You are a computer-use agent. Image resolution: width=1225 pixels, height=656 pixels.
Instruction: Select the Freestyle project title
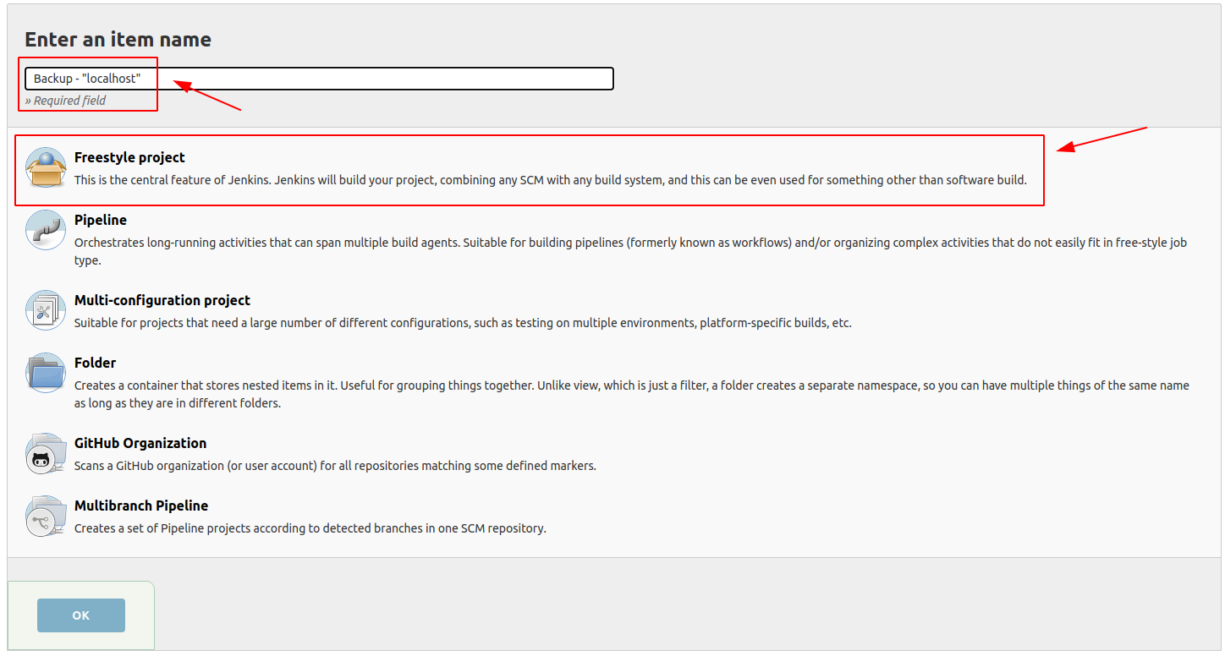pyautogui.click(x=129, y=157)
